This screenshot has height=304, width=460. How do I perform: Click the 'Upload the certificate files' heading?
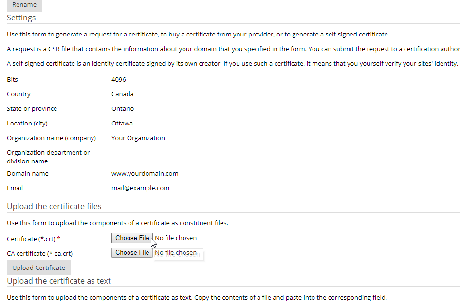pyautogui.click(x=54, y=206)
